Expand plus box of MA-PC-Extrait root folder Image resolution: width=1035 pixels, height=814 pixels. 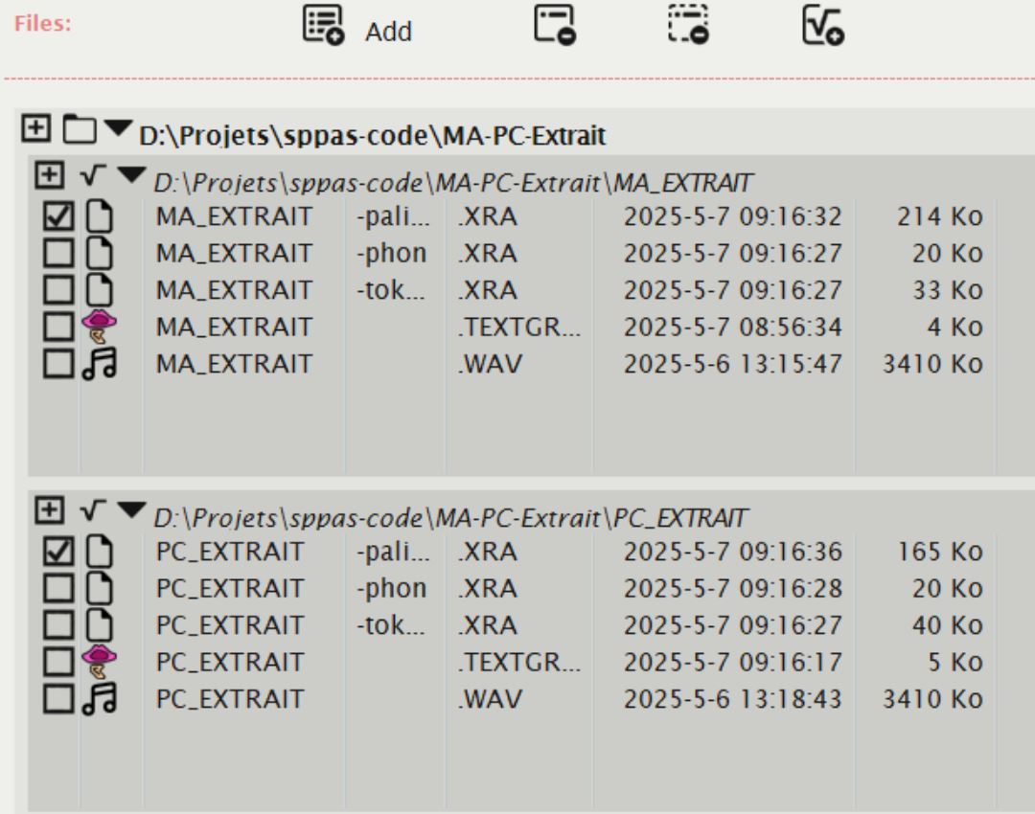click(35, 128)
